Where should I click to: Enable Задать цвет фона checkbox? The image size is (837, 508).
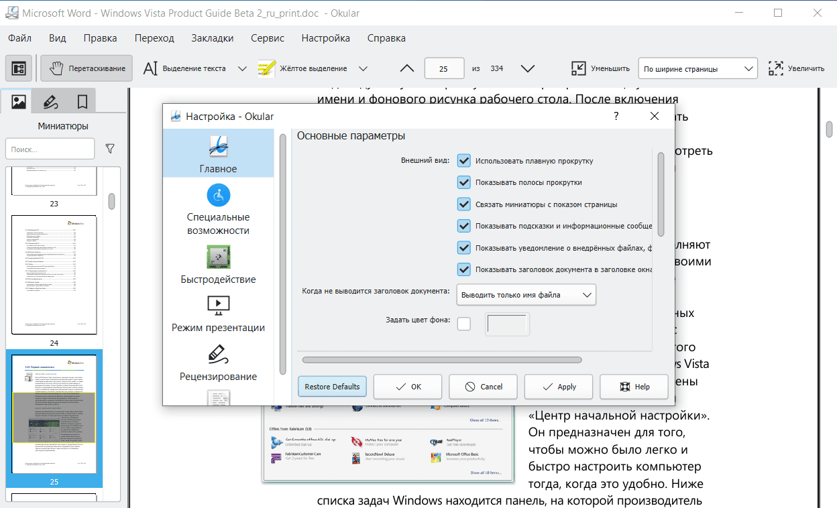pos(463,324)
